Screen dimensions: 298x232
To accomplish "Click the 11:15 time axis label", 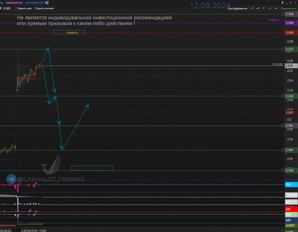I will point(34,230).
